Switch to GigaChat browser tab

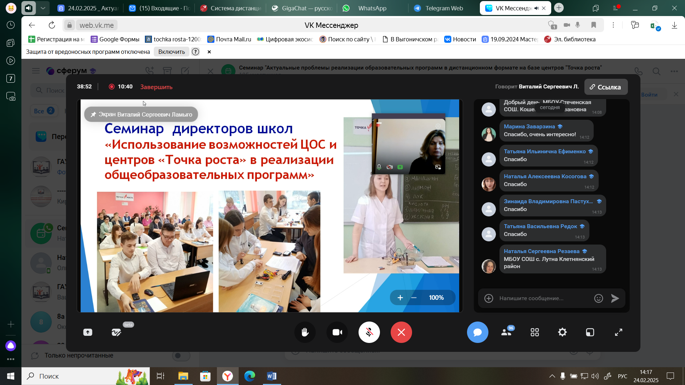(302, 8)
